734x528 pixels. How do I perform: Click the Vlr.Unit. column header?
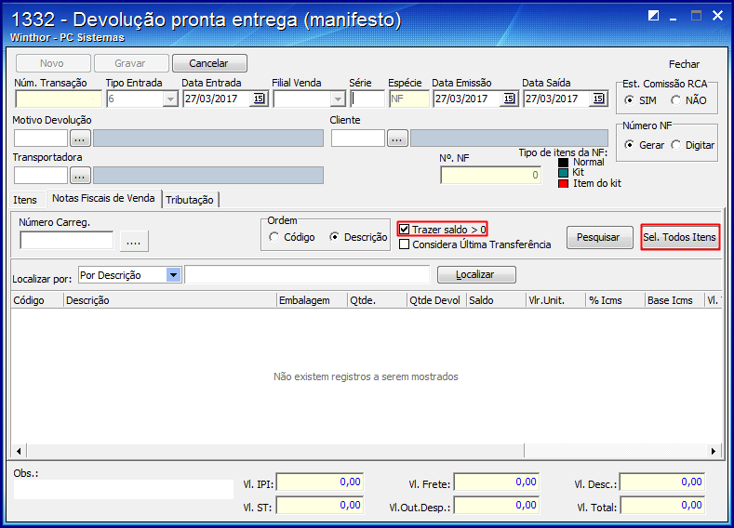[x=555, y=300]
